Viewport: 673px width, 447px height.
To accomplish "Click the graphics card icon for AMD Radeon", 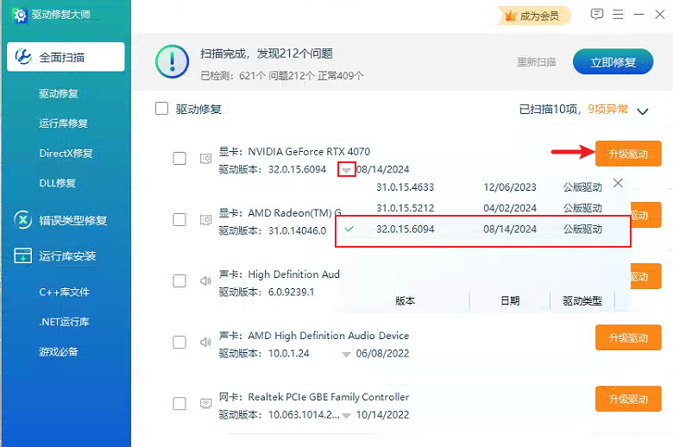I will point(205,220).
